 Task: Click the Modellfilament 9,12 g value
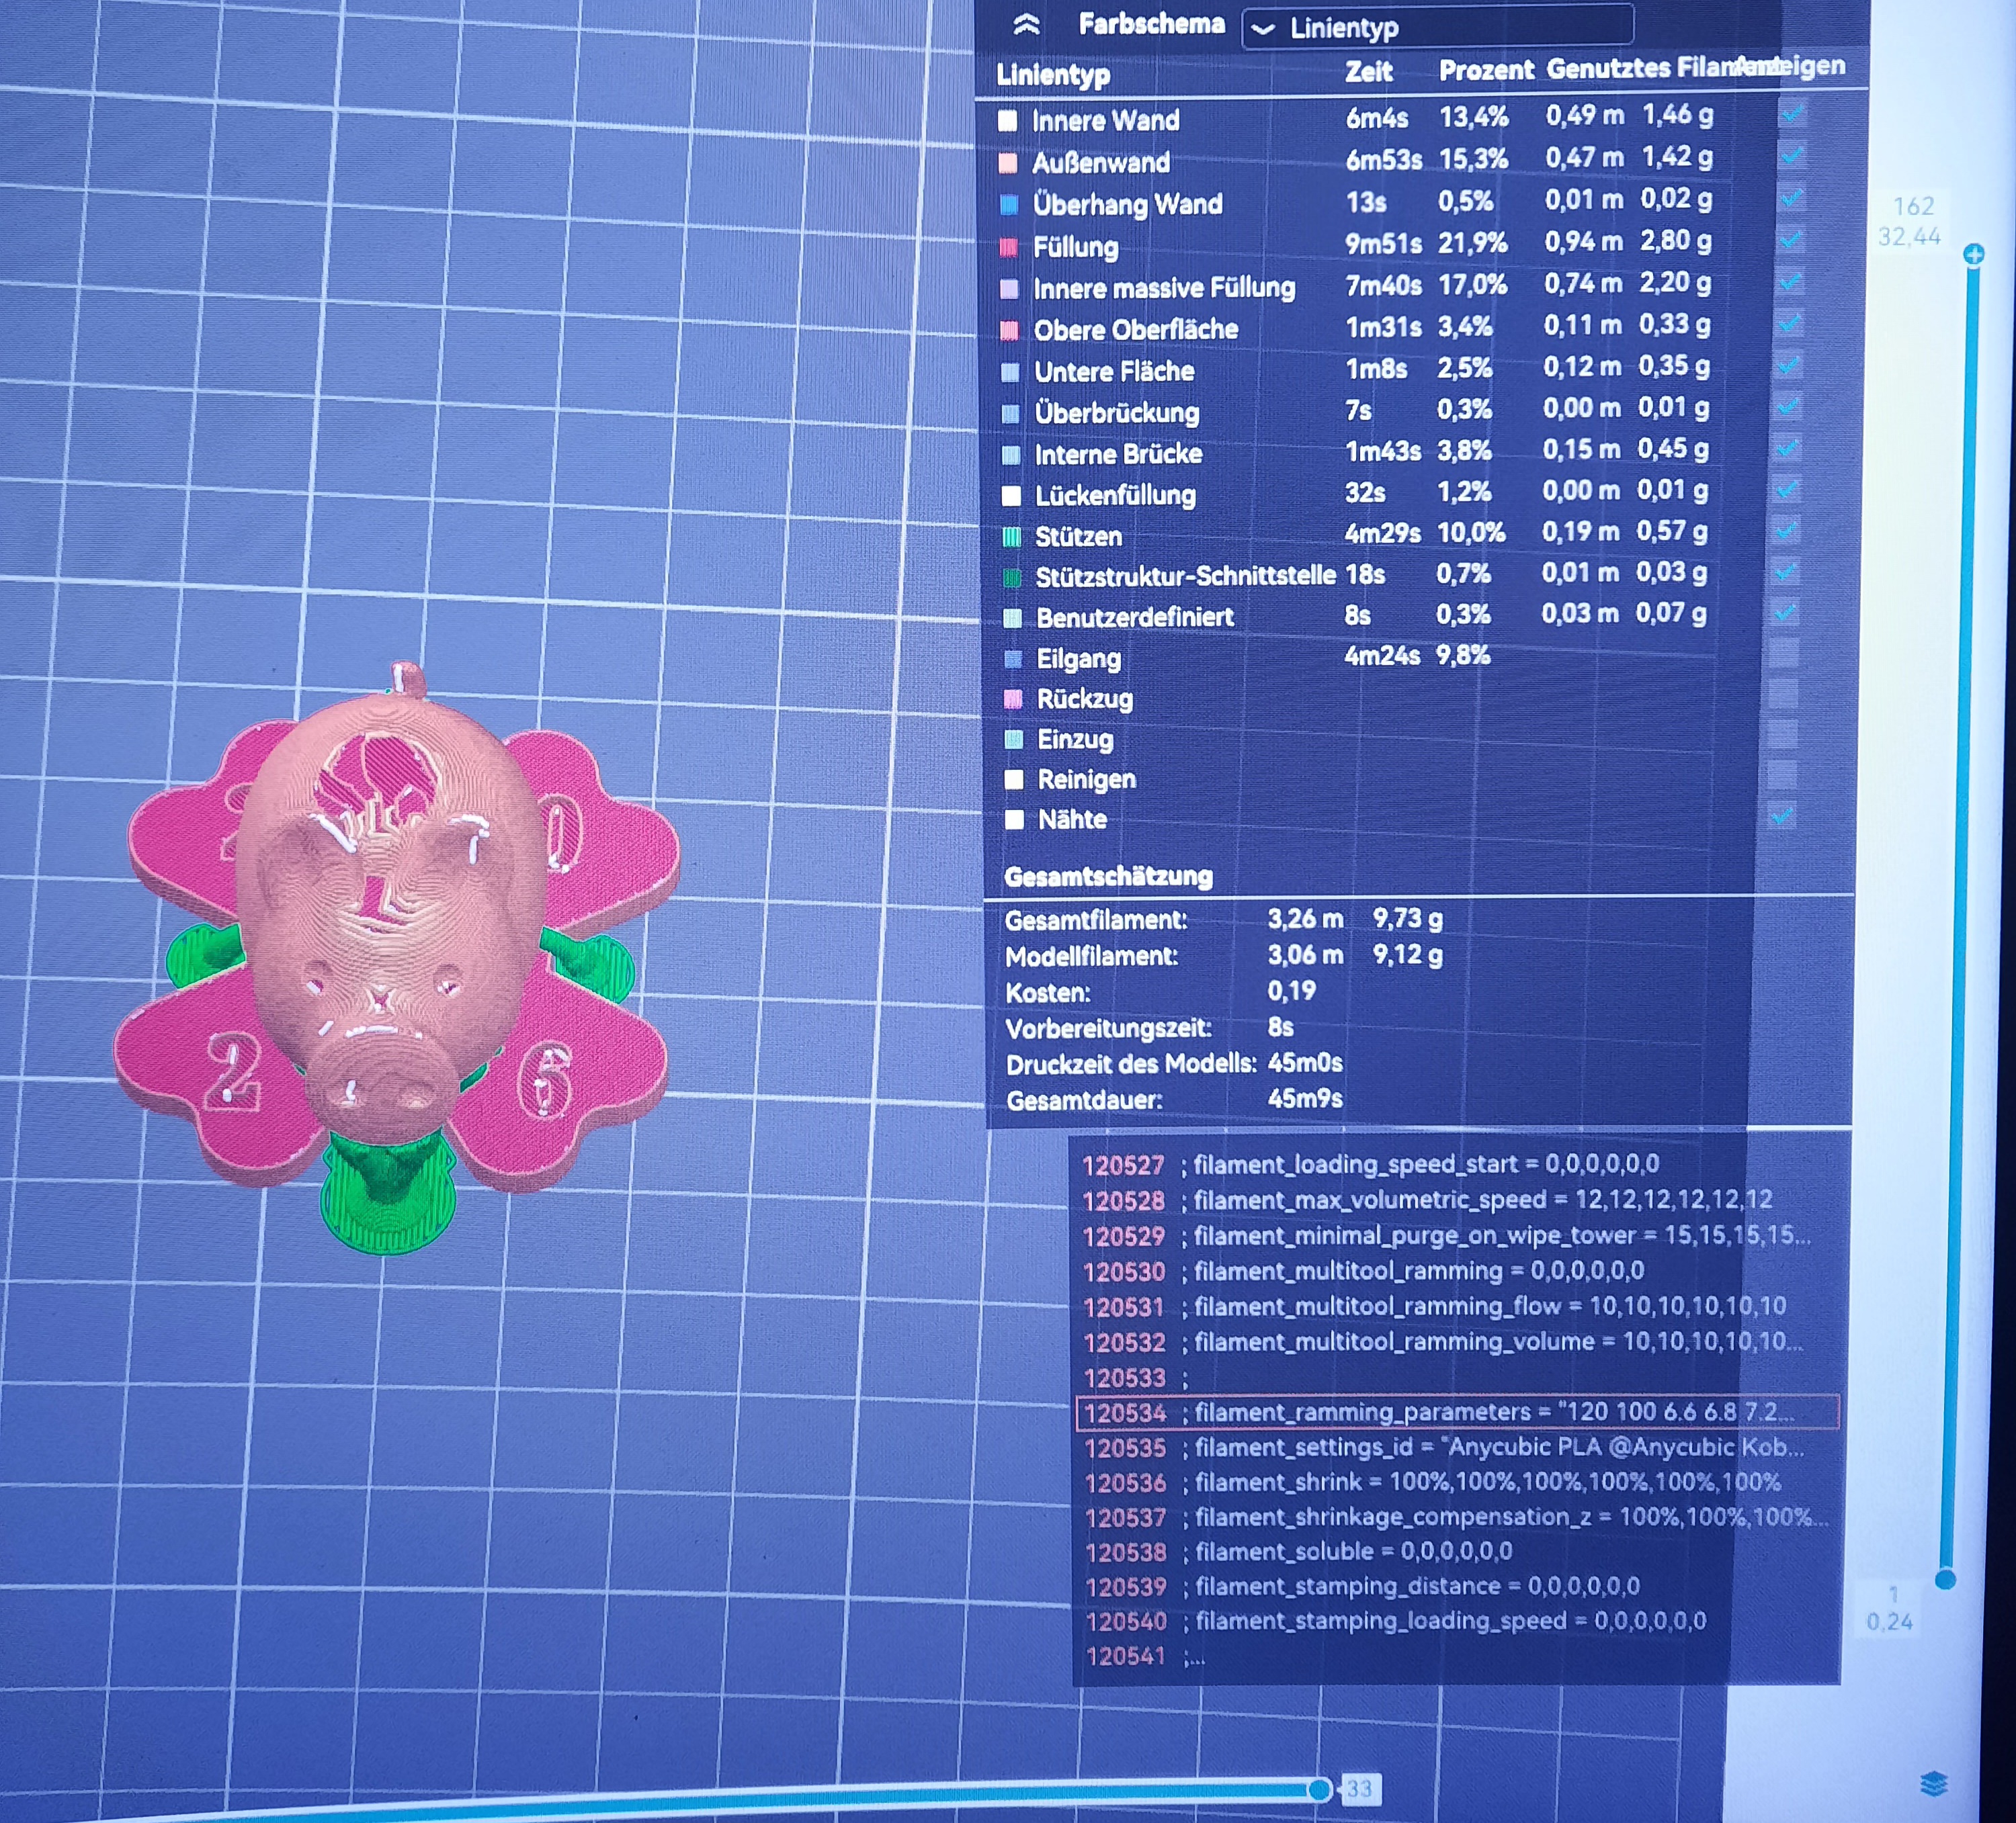pos(1407,954)
